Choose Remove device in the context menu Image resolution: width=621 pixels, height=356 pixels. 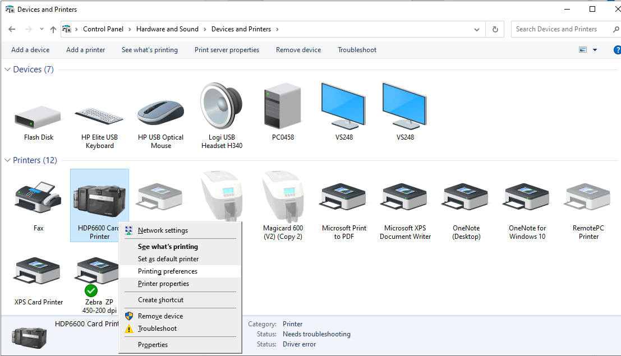click(x=180, y=316)
